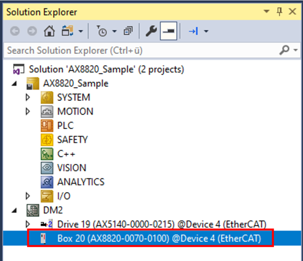The image size is (303, 261).
Task: Select the SYSTEM tree item
Action: click(73, 98)
